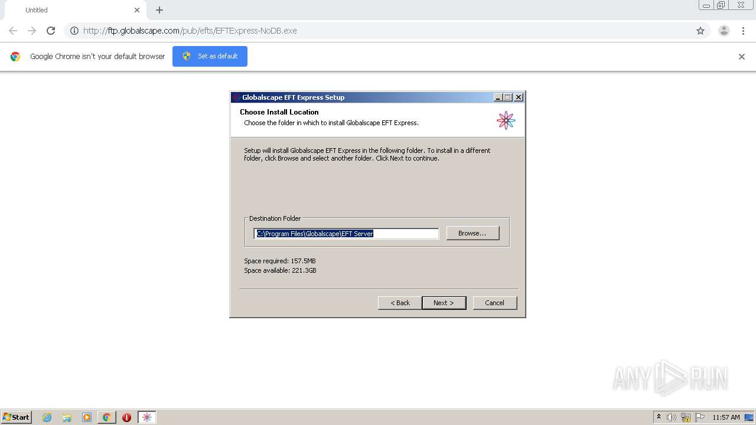756x425 pixels.
Task: Minimize the Chrome browser window
Action: 706,5
